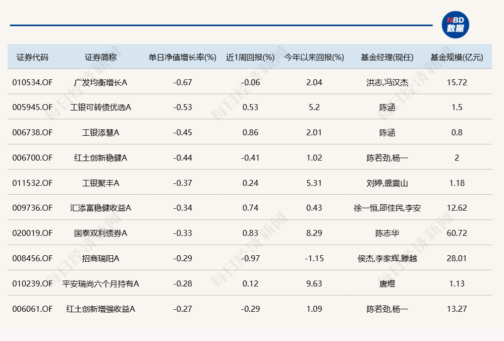Click the 单日净值增长率(%) column header
This screenshot has width=504, height=341.
(x=182, y=57)
